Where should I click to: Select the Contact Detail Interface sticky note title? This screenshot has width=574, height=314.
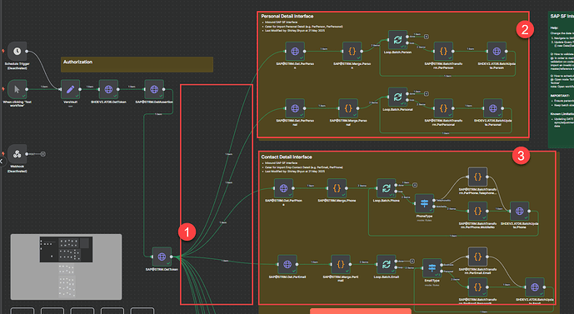pos(287,157)
